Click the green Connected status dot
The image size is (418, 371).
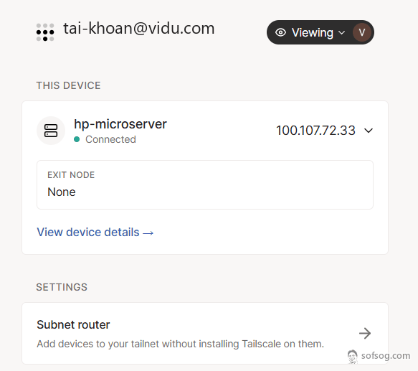77,139
